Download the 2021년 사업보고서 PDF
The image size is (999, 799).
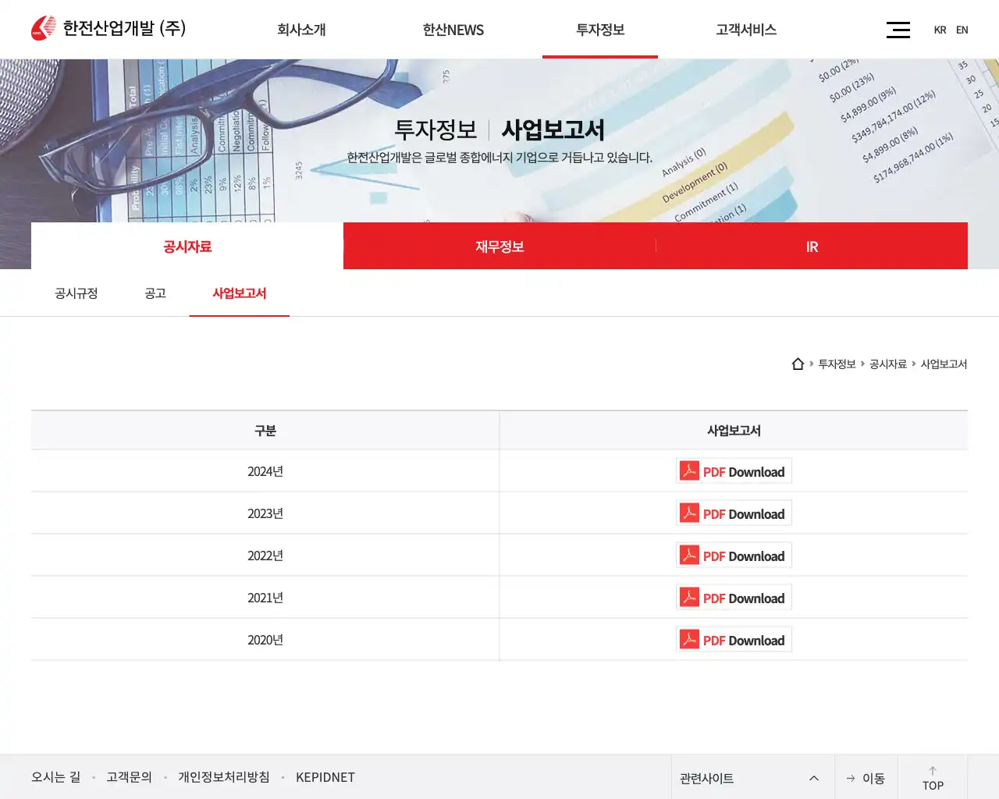coord(734,597)
